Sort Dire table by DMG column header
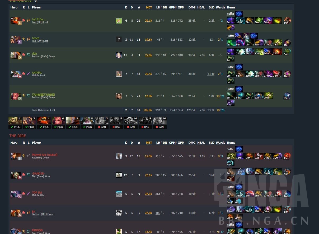This screenshot has width=319, height=234. point(192,143)
